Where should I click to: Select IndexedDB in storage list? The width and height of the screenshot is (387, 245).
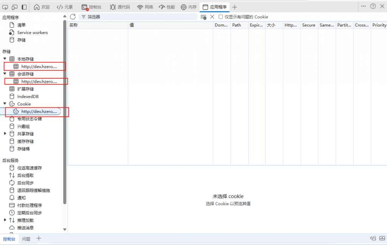click(28, 96)
